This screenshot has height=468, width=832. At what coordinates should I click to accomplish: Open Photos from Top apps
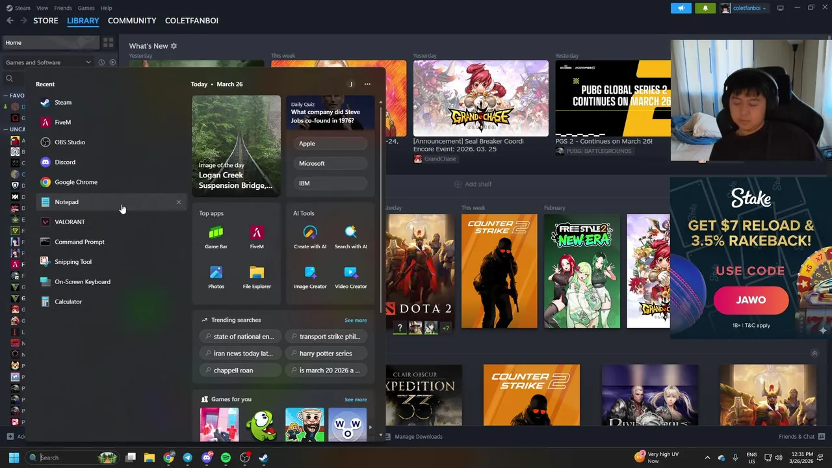(216, 277)
